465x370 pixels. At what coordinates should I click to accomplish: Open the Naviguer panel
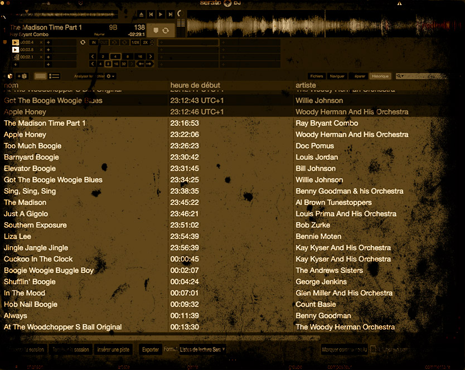point(337,76)
